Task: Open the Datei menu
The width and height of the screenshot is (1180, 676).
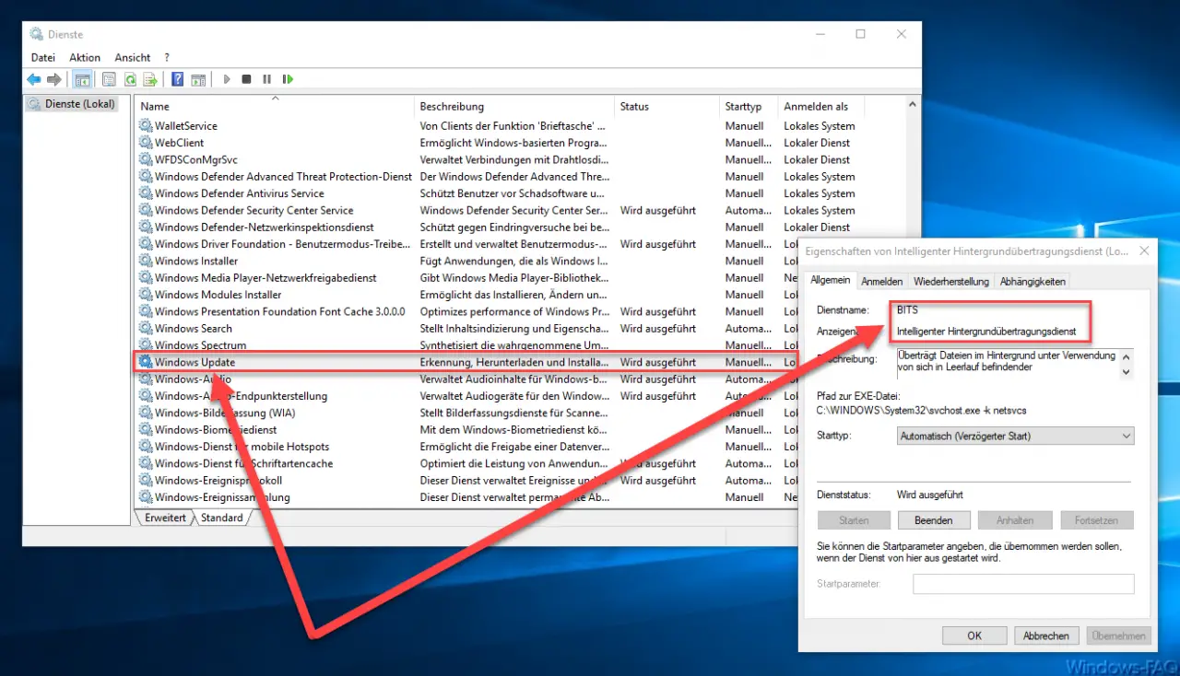Action: click(x=43, y=57)
